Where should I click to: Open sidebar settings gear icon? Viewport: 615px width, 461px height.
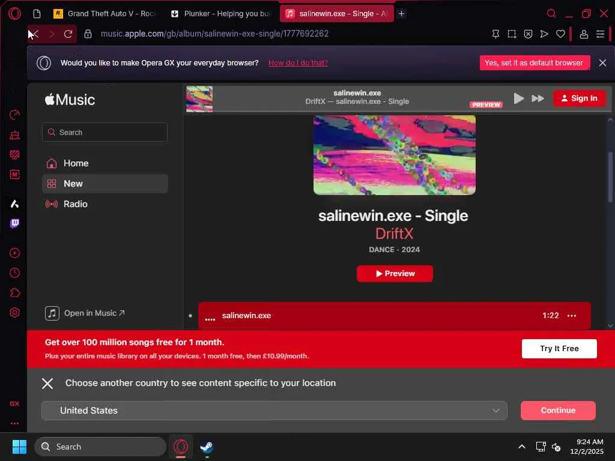14,312
